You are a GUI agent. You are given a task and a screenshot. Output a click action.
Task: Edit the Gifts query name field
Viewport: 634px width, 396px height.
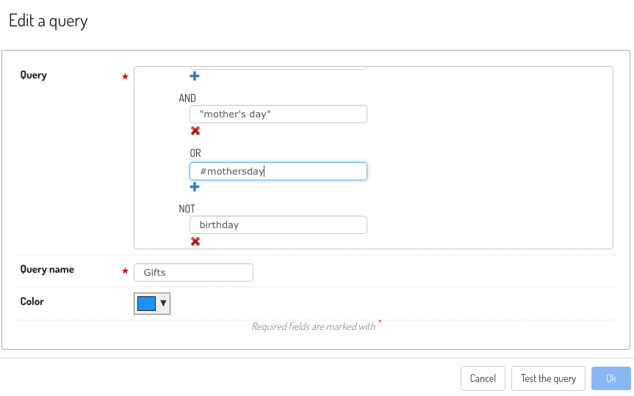pos(194,273)
